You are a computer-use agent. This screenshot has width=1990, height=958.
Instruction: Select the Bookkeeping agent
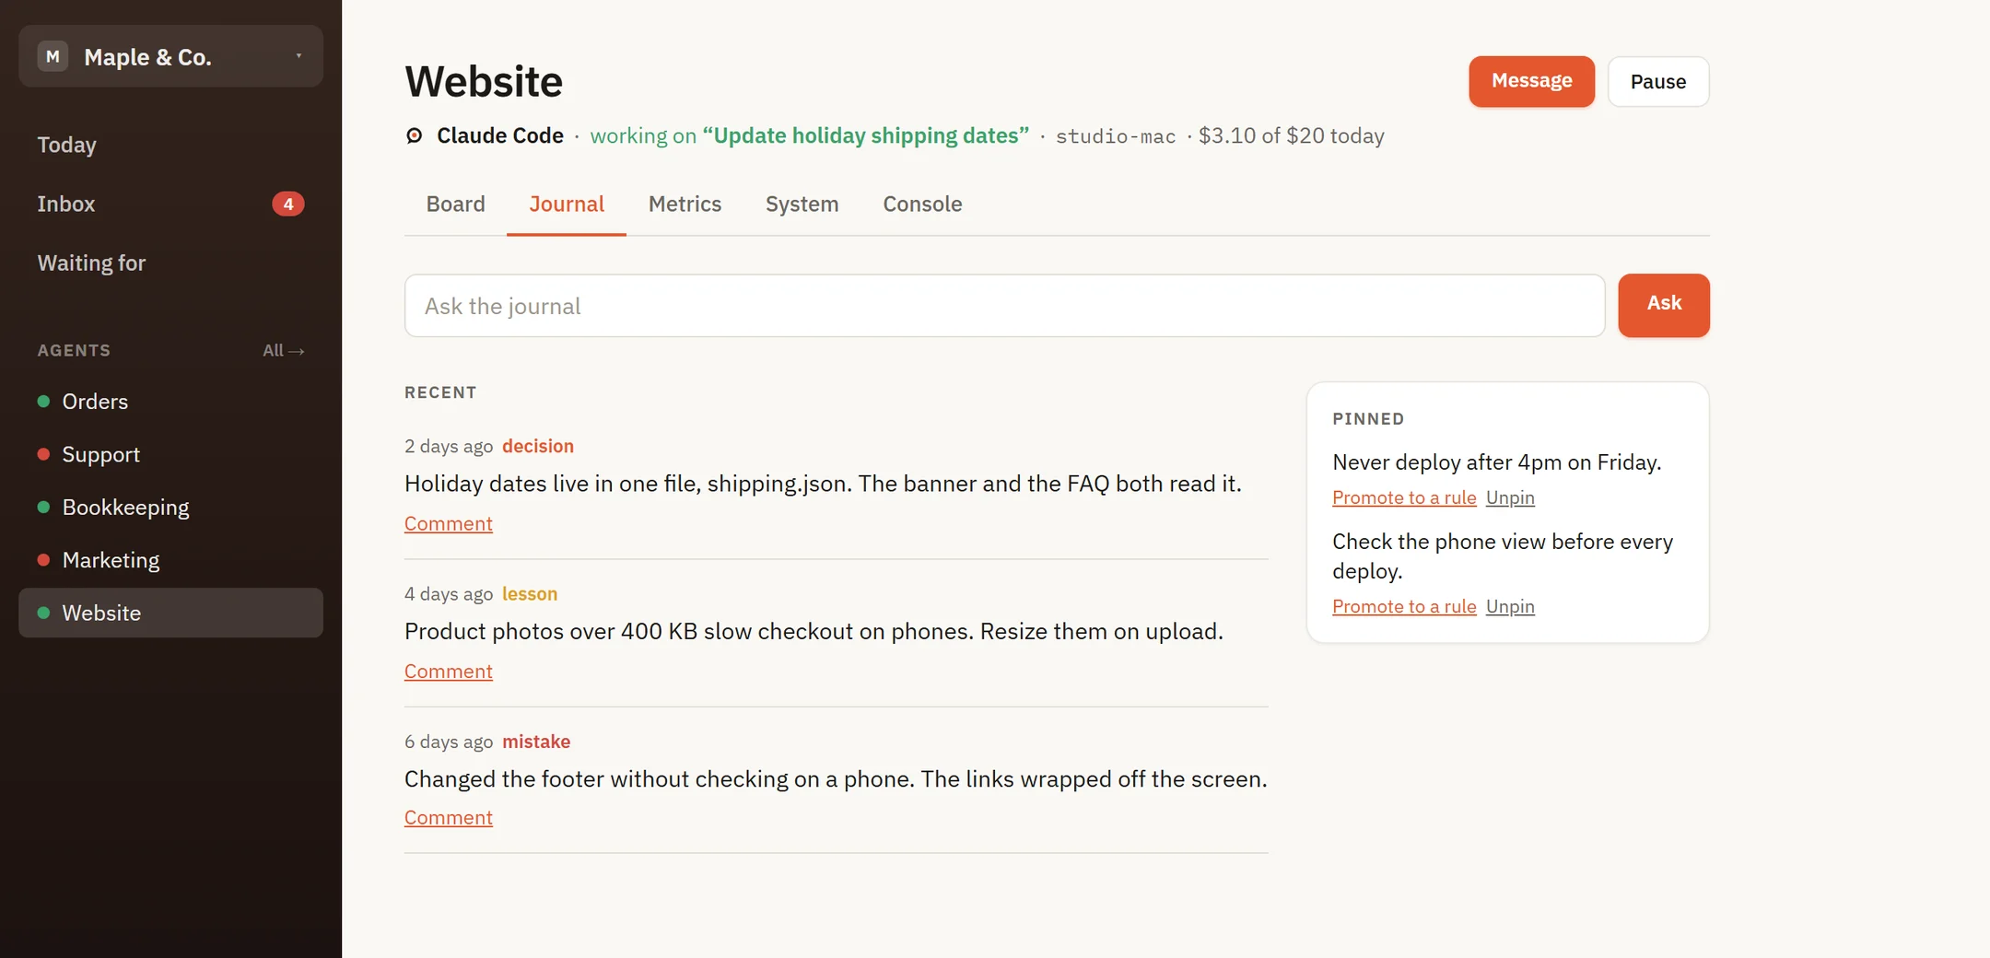pyautogui.click(x=170, y=508)
